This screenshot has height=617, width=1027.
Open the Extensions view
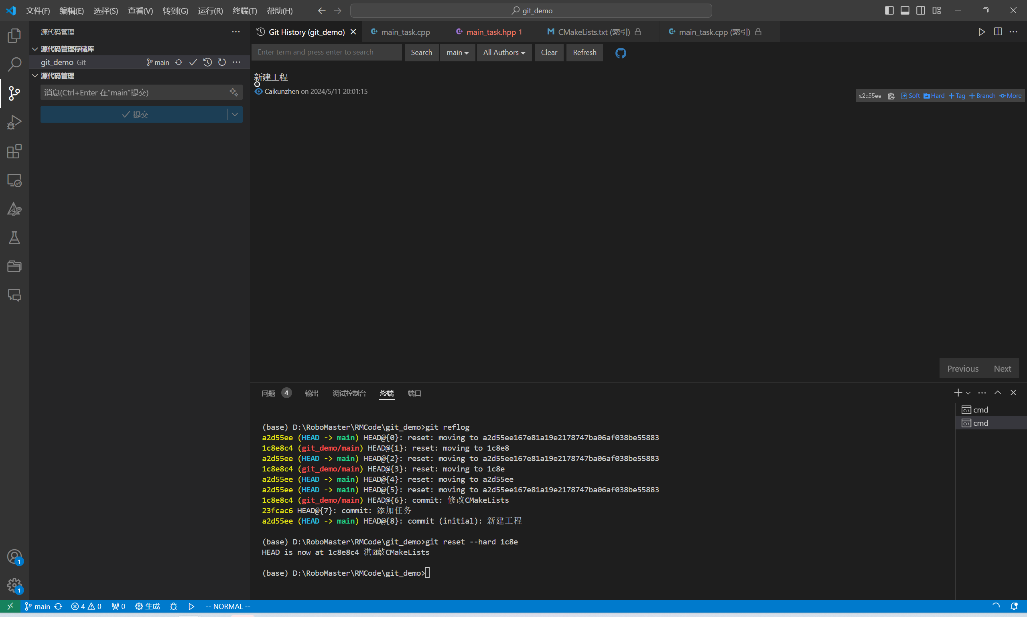(14, 151)
